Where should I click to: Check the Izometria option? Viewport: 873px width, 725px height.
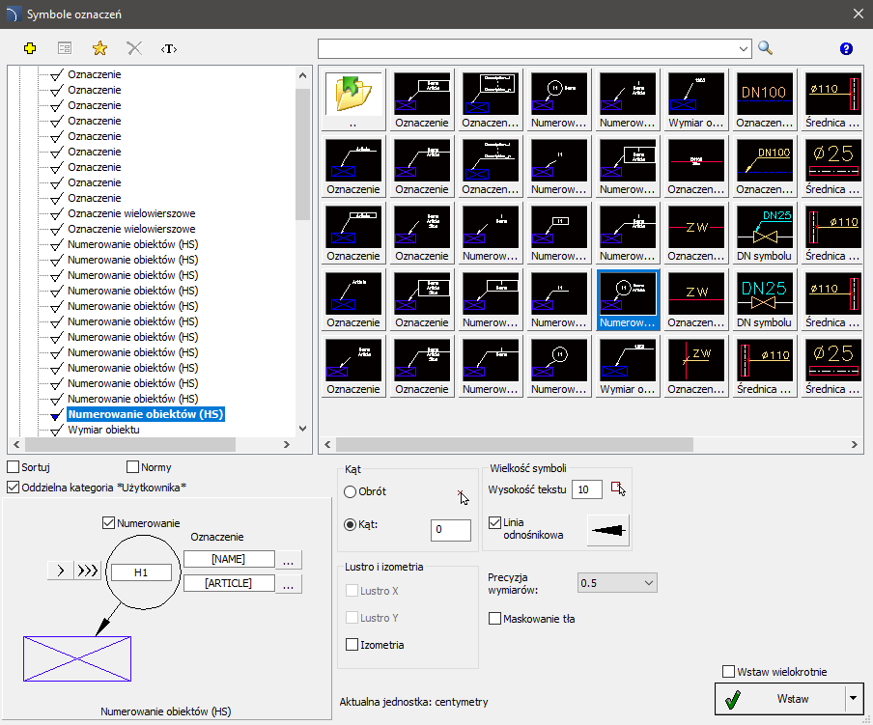(352, 645)
